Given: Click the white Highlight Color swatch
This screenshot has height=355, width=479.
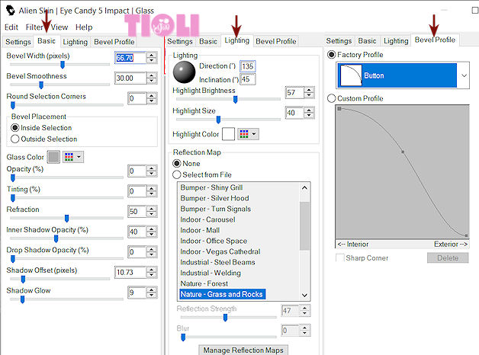Looking at the screenshot, I should 228,134.
